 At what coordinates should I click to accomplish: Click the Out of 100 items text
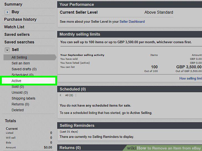151,71
